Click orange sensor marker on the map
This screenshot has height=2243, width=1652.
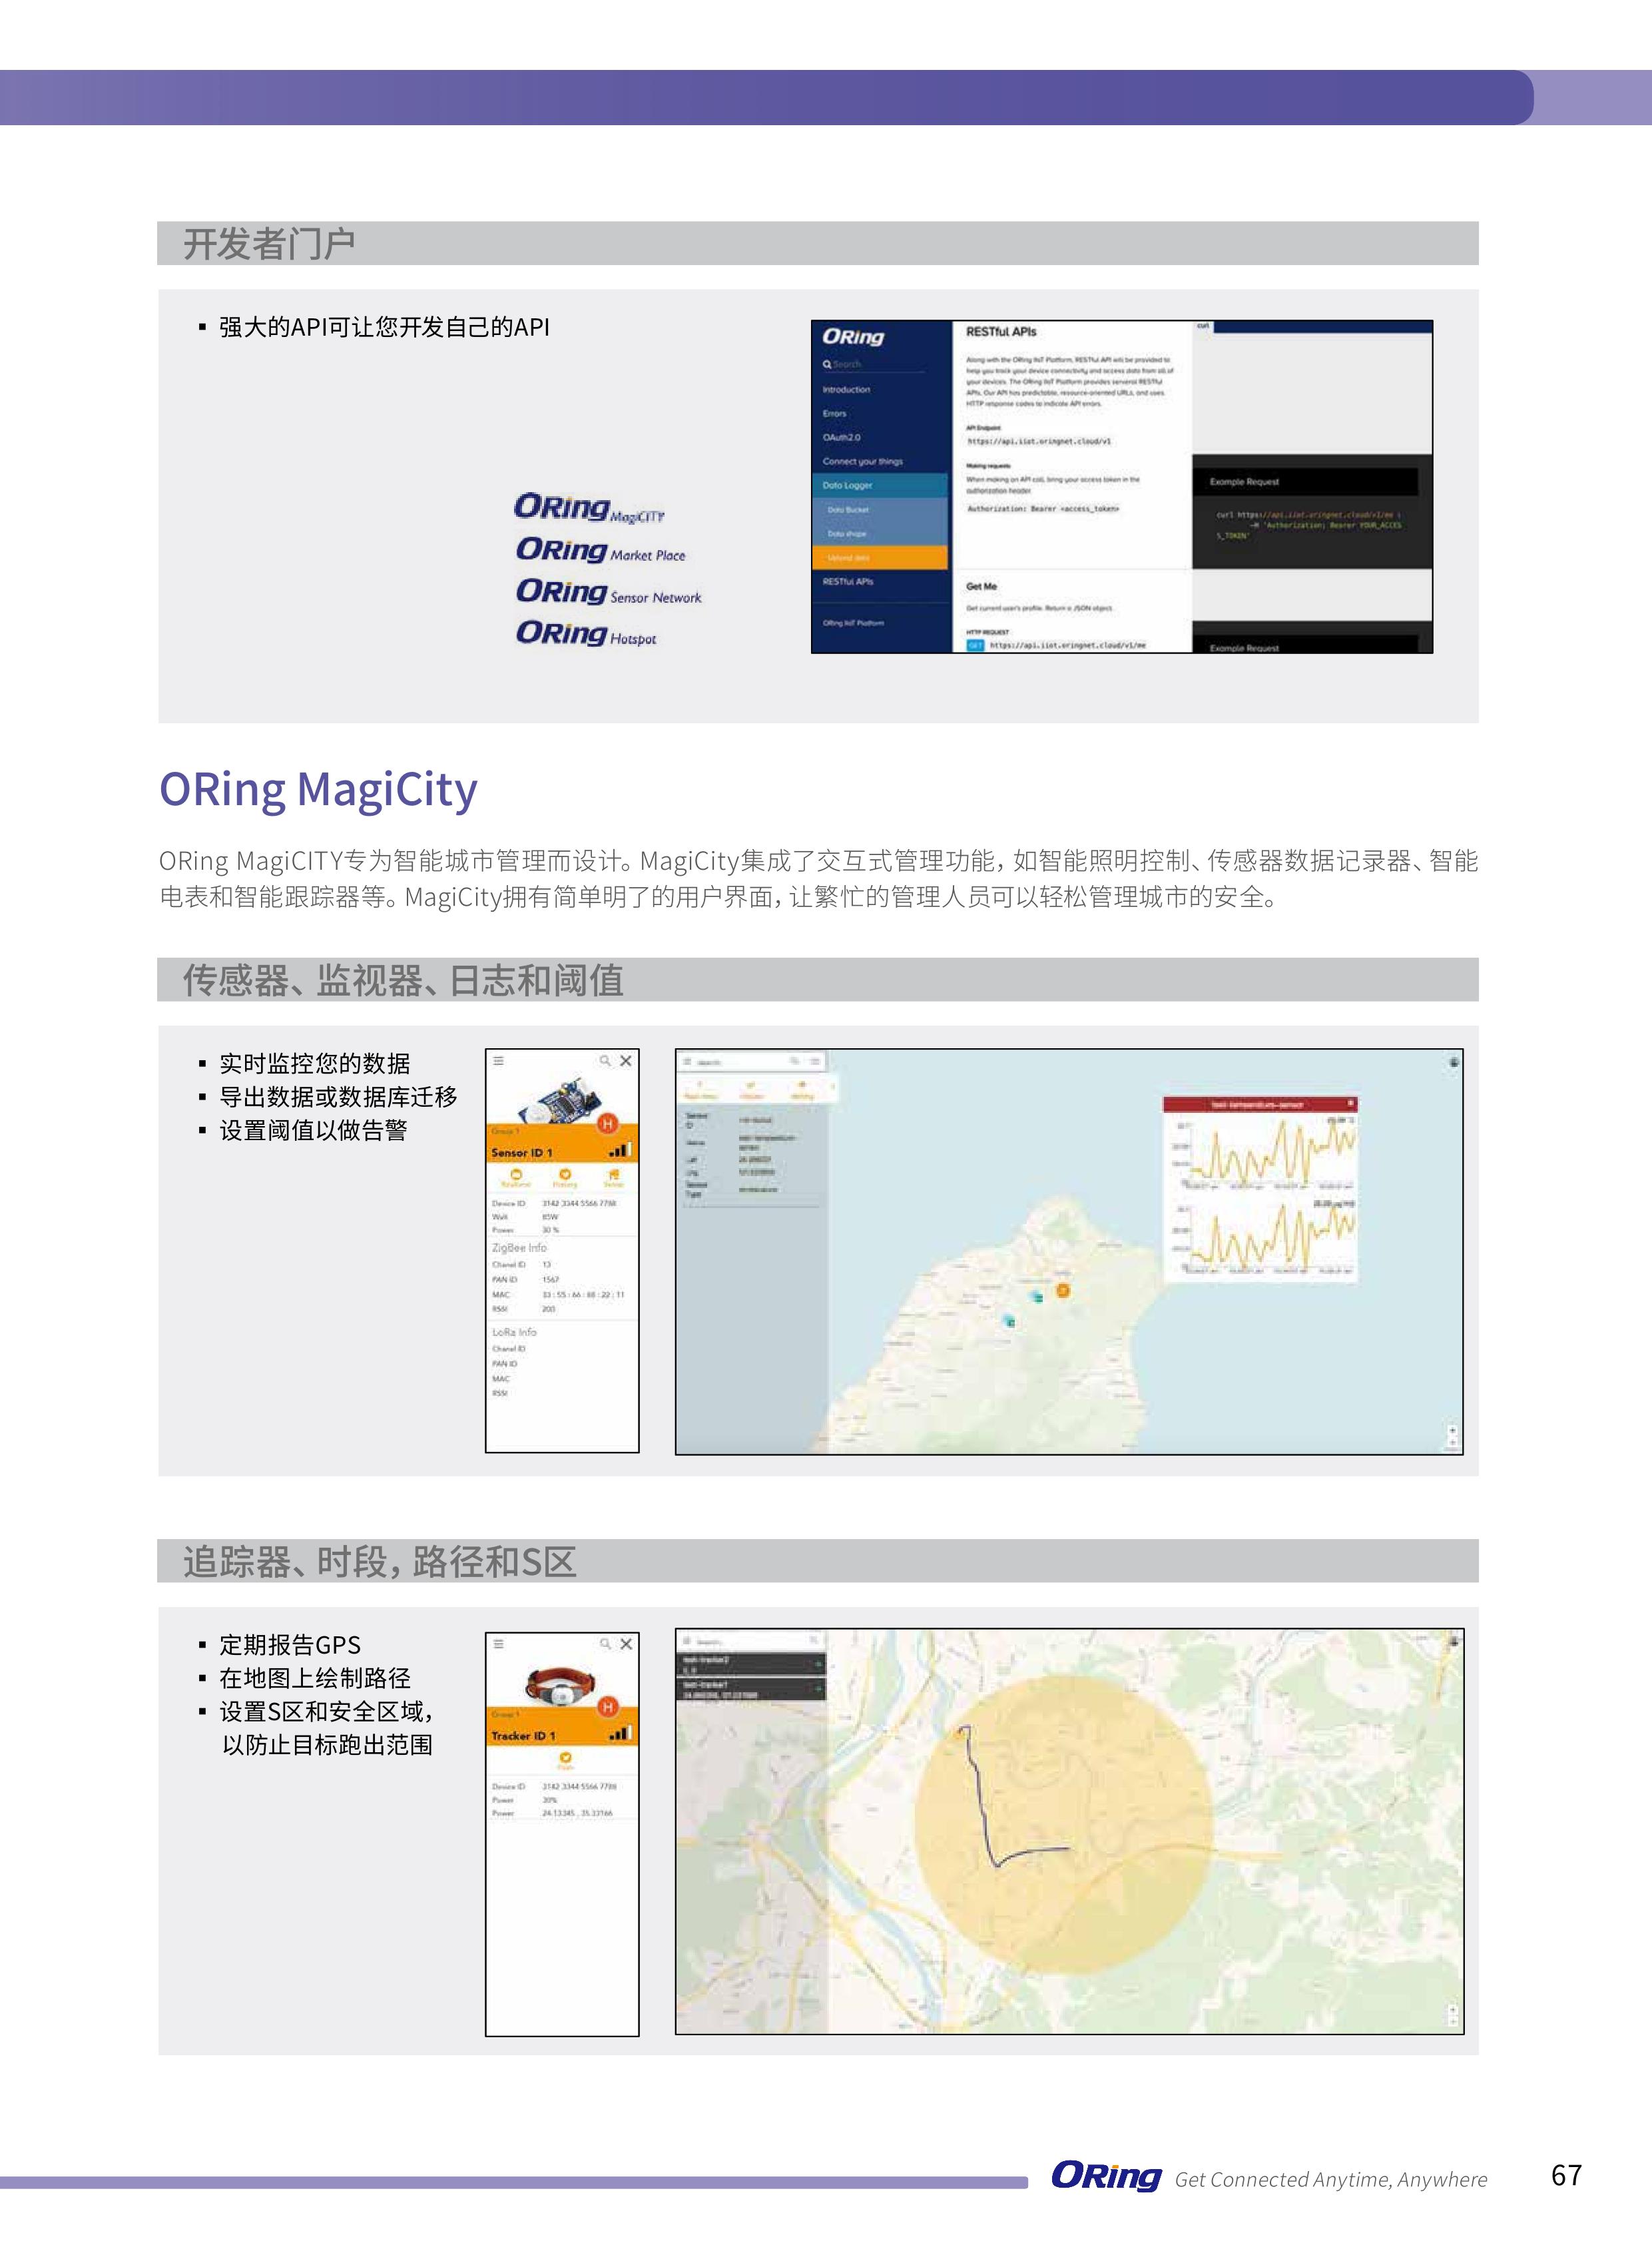pyautogui.click(x=1063, y=1290)
